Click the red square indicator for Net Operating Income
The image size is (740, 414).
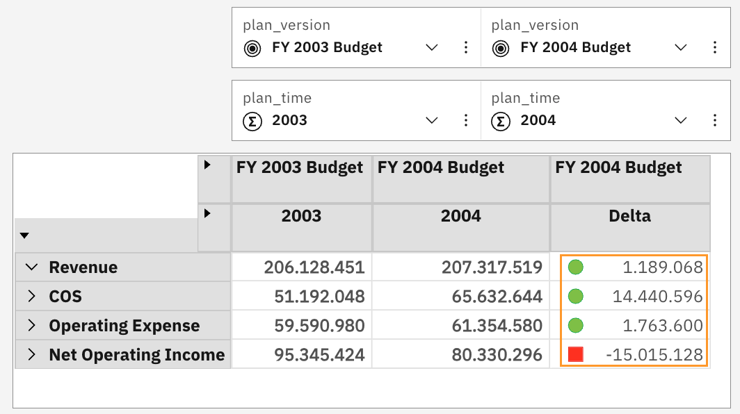[575, 355]
